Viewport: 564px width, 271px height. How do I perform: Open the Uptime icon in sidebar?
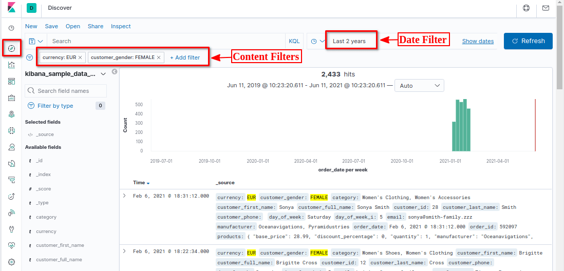[x=11, y=196]
